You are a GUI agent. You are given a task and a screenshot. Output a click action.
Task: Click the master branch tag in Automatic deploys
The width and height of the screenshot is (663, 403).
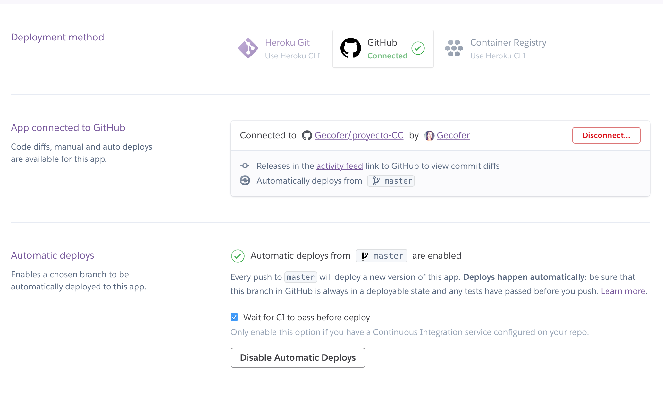coord(382,256)
